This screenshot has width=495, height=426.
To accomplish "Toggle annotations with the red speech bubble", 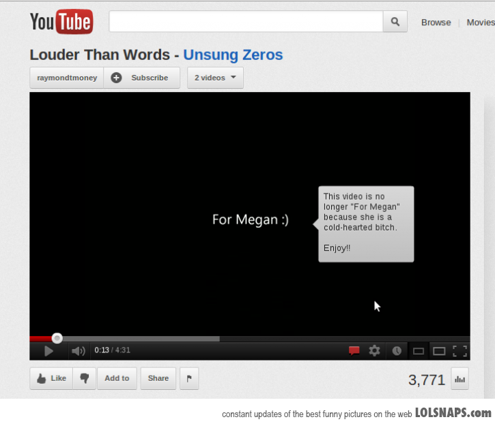I will [x=354, y=351].
